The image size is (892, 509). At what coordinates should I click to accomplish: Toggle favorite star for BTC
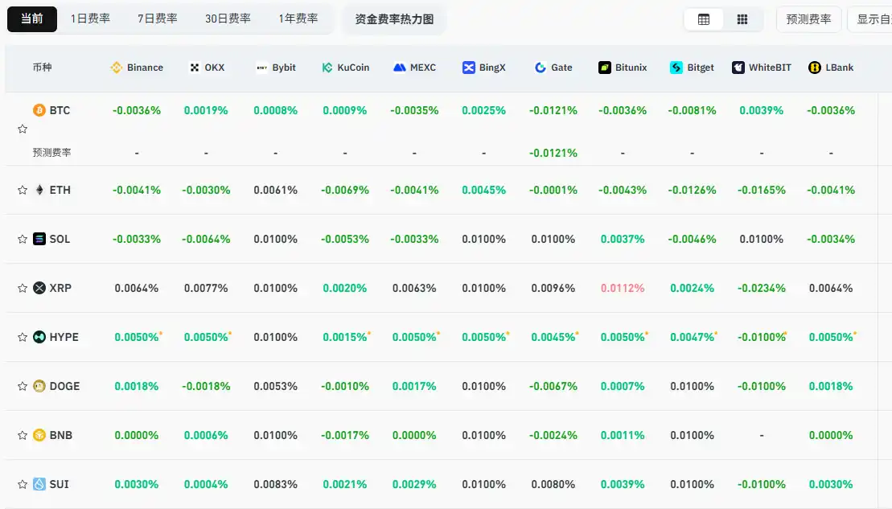[23, 129]
